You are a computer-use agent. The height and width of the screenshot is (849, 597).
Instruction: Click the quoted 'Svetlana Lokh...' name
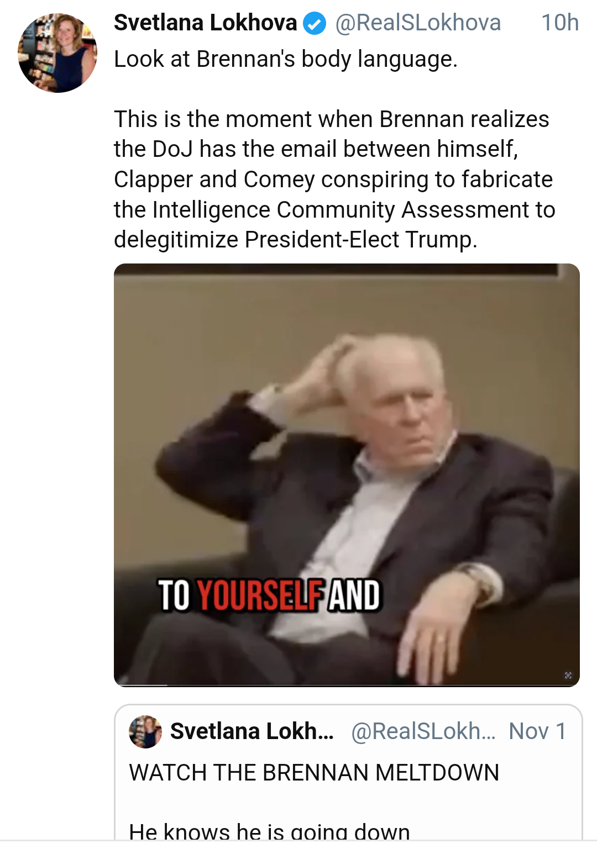[252, 731]
